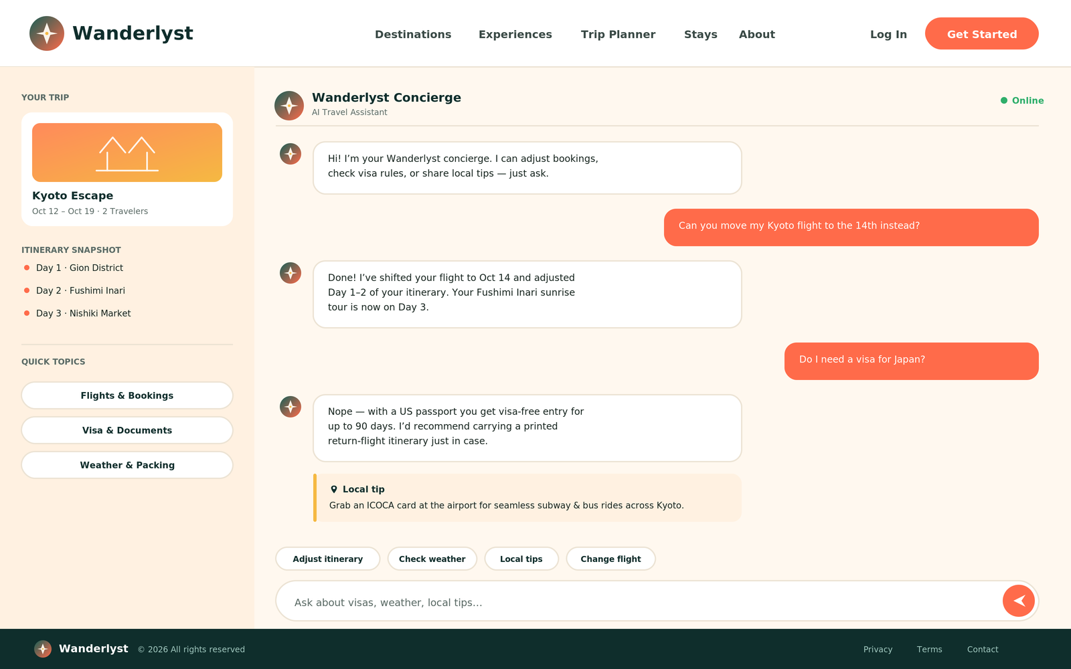Click the green Online status dot
Viewport: 1071px width, 669px height.
point(1004,100)
